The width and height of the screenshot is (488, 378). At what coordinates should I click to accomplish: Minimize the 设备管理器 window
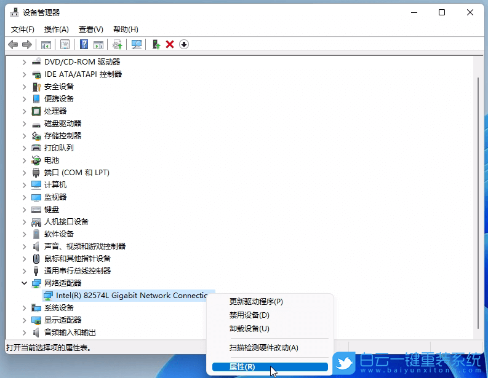[x=414, y=12]
